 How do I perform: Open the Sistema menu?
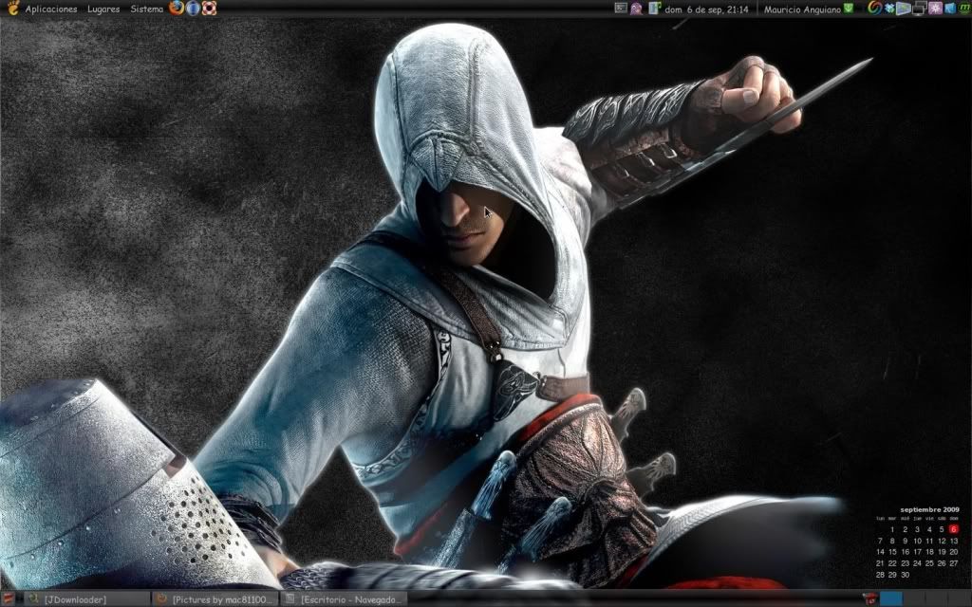(147, 9)
